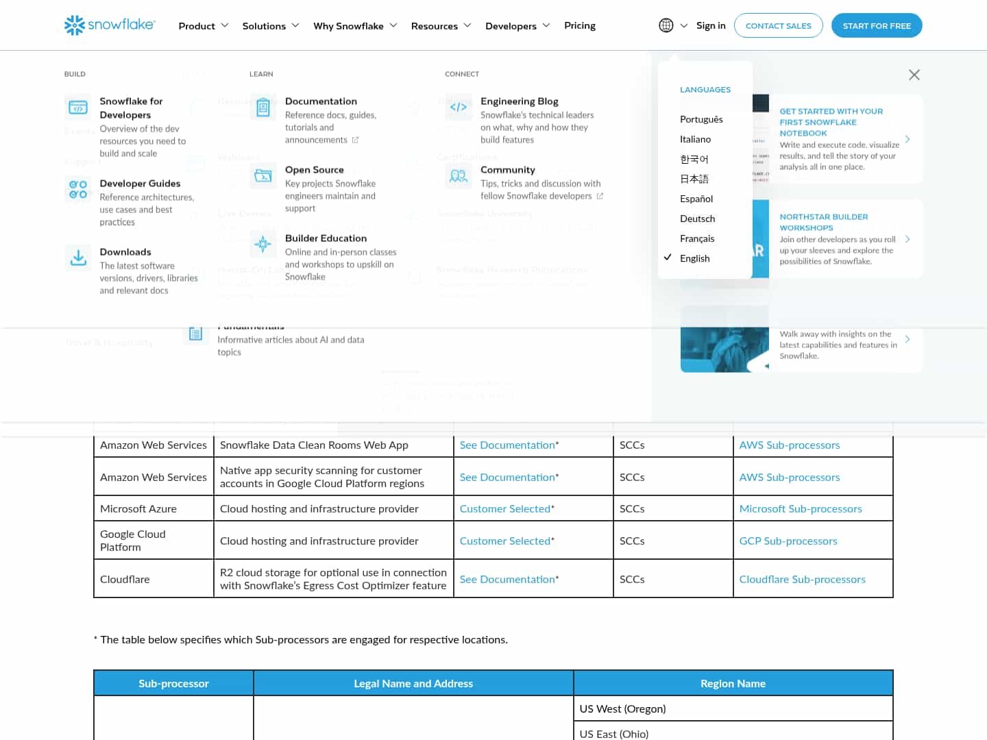This screenshot has height=740, width=987.
Task: Select Español language
Action: 696,199
